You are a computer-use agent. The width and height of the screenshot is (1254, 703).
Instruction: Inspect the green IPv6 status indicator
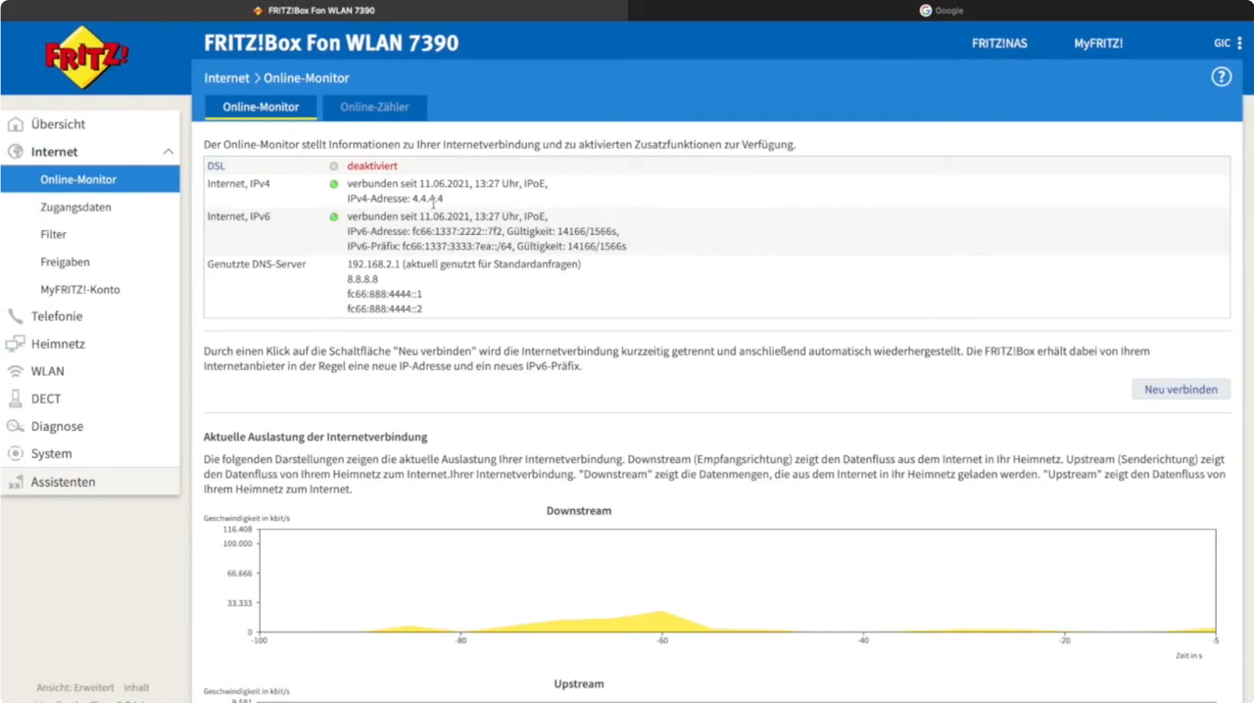pyautogui.click(x=334, y=215)
